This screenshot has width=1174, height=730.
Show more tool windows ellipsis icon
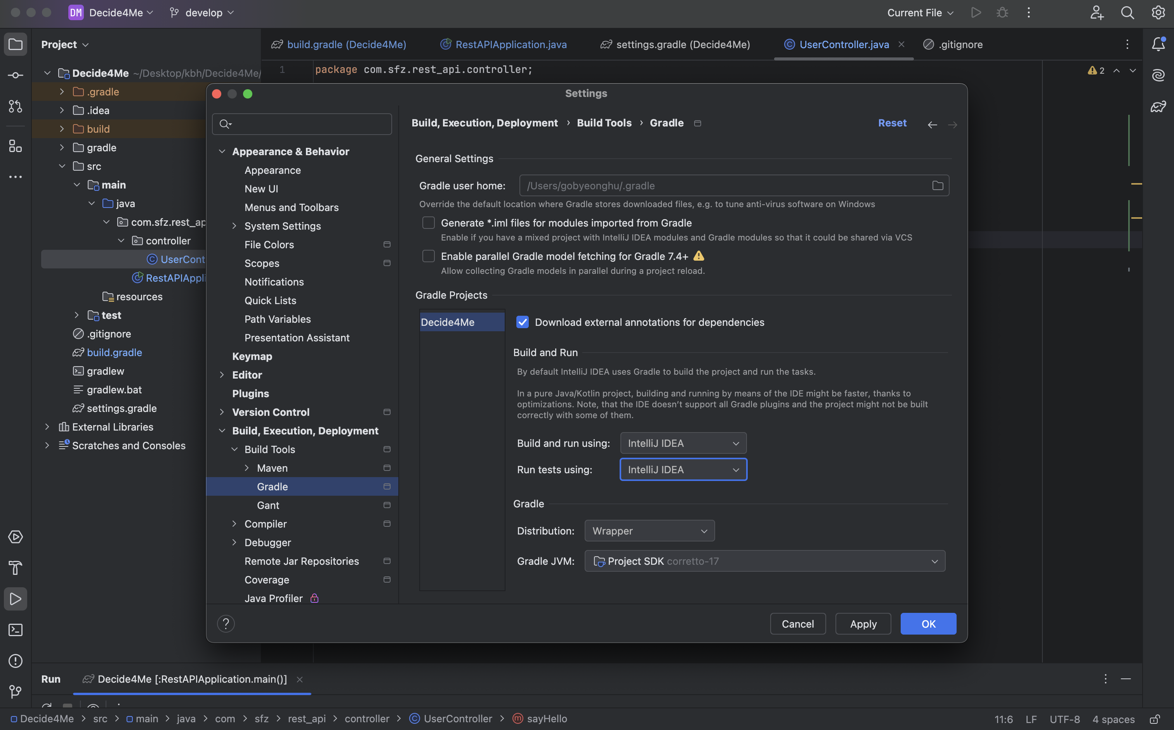[x=16, y=177]
